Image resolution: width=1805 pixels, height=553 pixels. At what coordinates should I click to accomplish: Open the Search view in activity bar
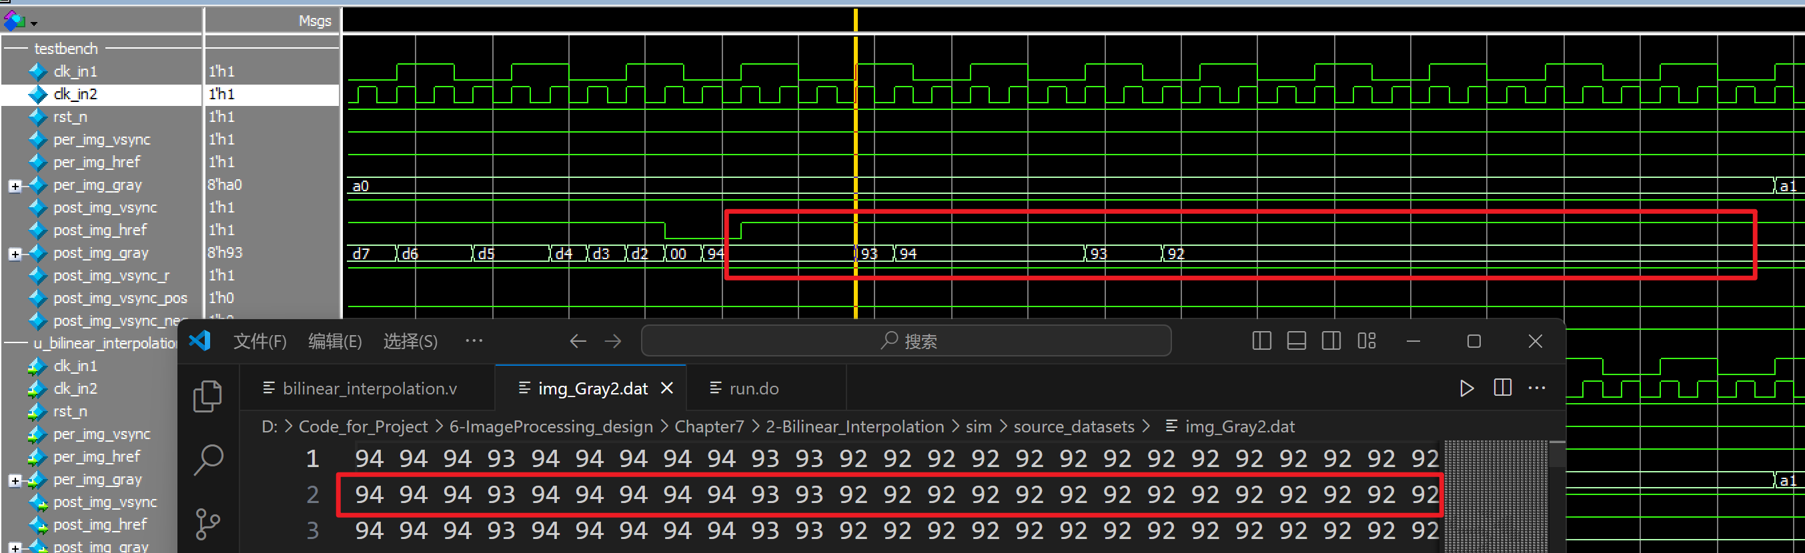click(x=207, y=460)
